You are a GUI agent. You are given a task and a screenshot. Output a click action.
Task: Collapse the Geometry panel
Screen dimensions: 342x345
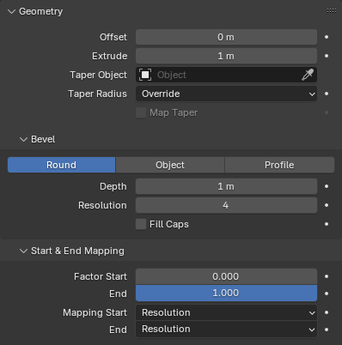click(x=11, y=11)
